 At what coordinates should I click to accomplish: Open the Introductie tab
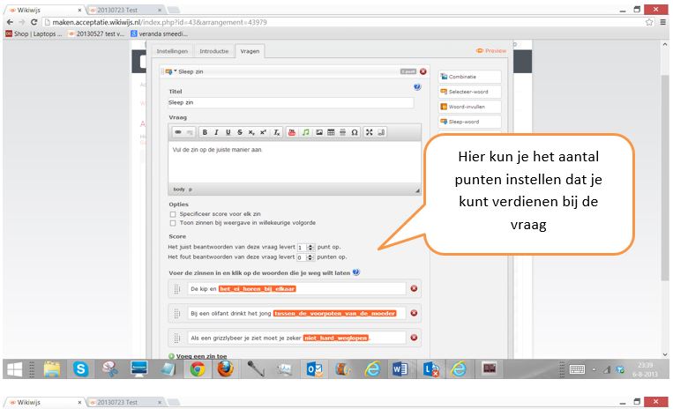tap(214, 51)
